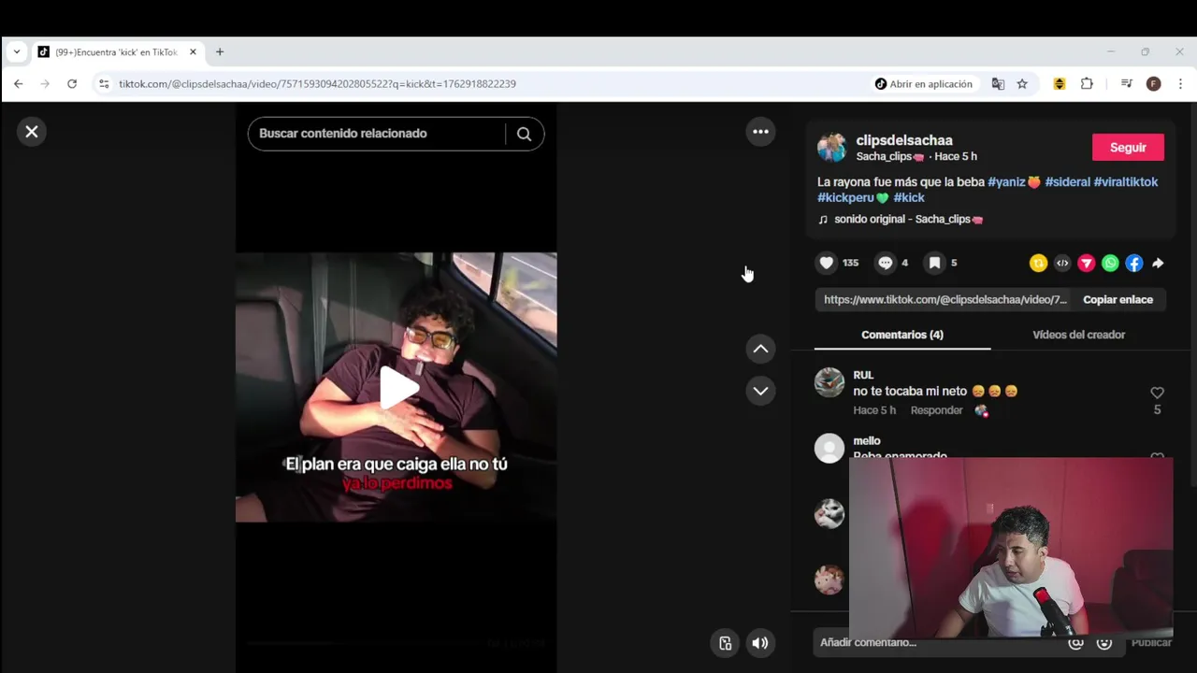Open the Chrome three-dots menu
Viewport: 1197px width, 673px height.
pos(1180,84)
